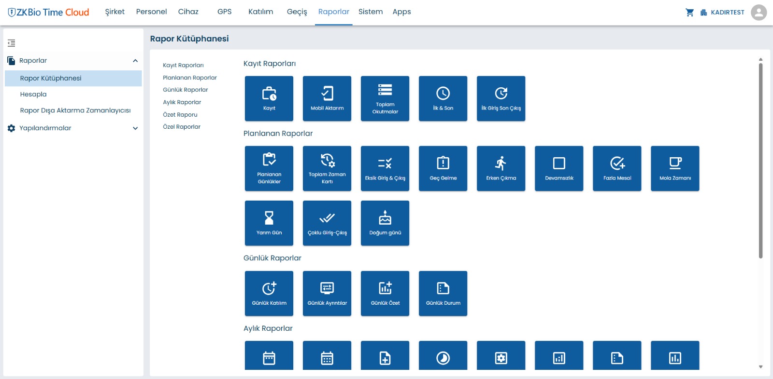
Task: Select the İlk & Son report tile
Action: pyautogui.click(x=443, y=98)
